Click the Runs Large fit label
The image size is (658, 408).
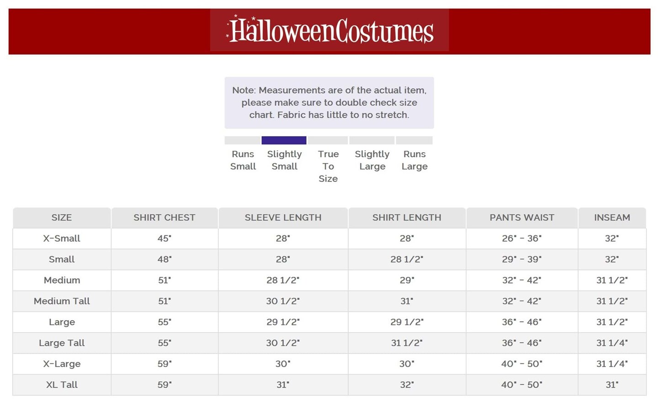[414, 160]
